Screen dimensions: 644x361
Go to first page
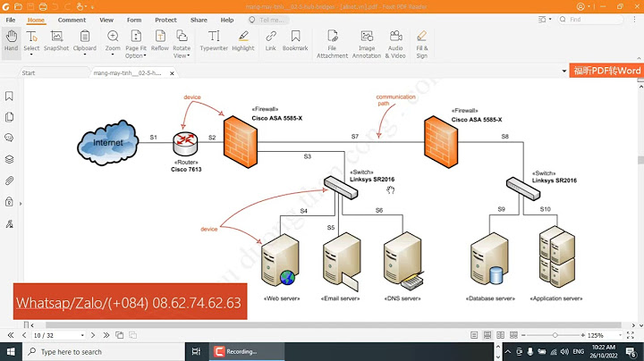click(x=11, y=335)
